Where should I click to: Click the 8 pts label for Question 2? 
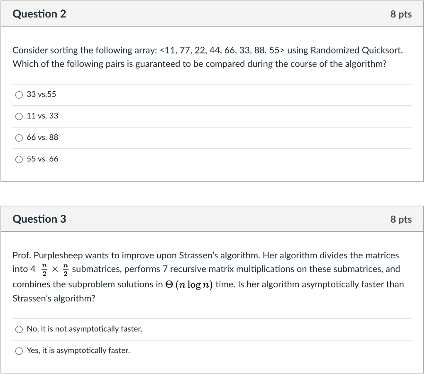point(401,14)
